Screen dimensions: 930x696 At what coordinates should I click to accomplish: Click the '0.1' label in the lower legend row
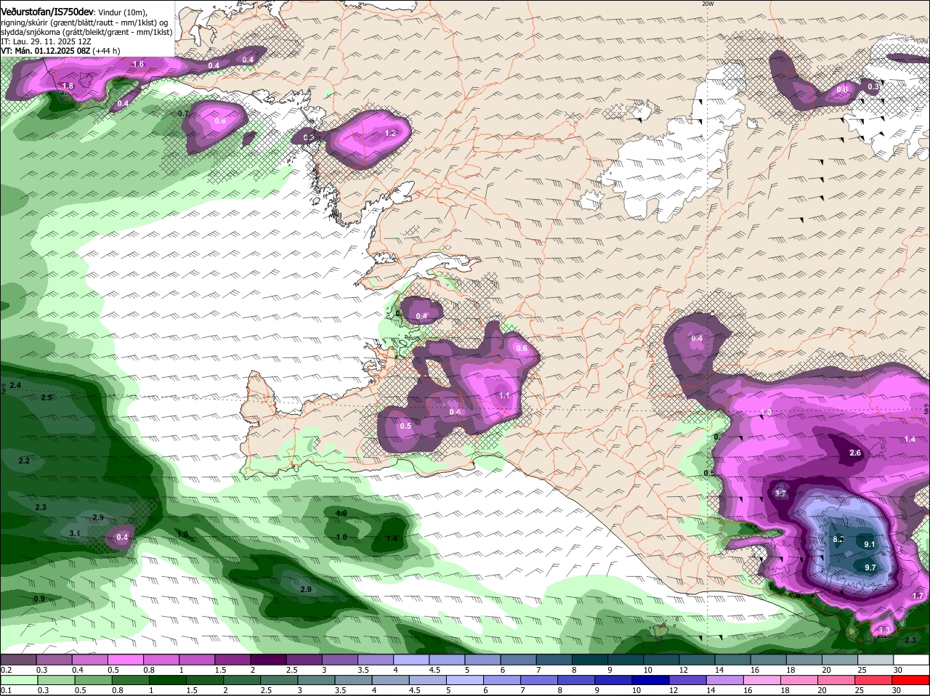coord(7,690)
